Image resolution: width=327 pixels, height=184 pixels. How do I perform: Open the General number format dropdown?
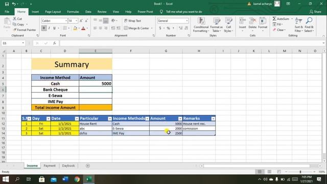187,20
